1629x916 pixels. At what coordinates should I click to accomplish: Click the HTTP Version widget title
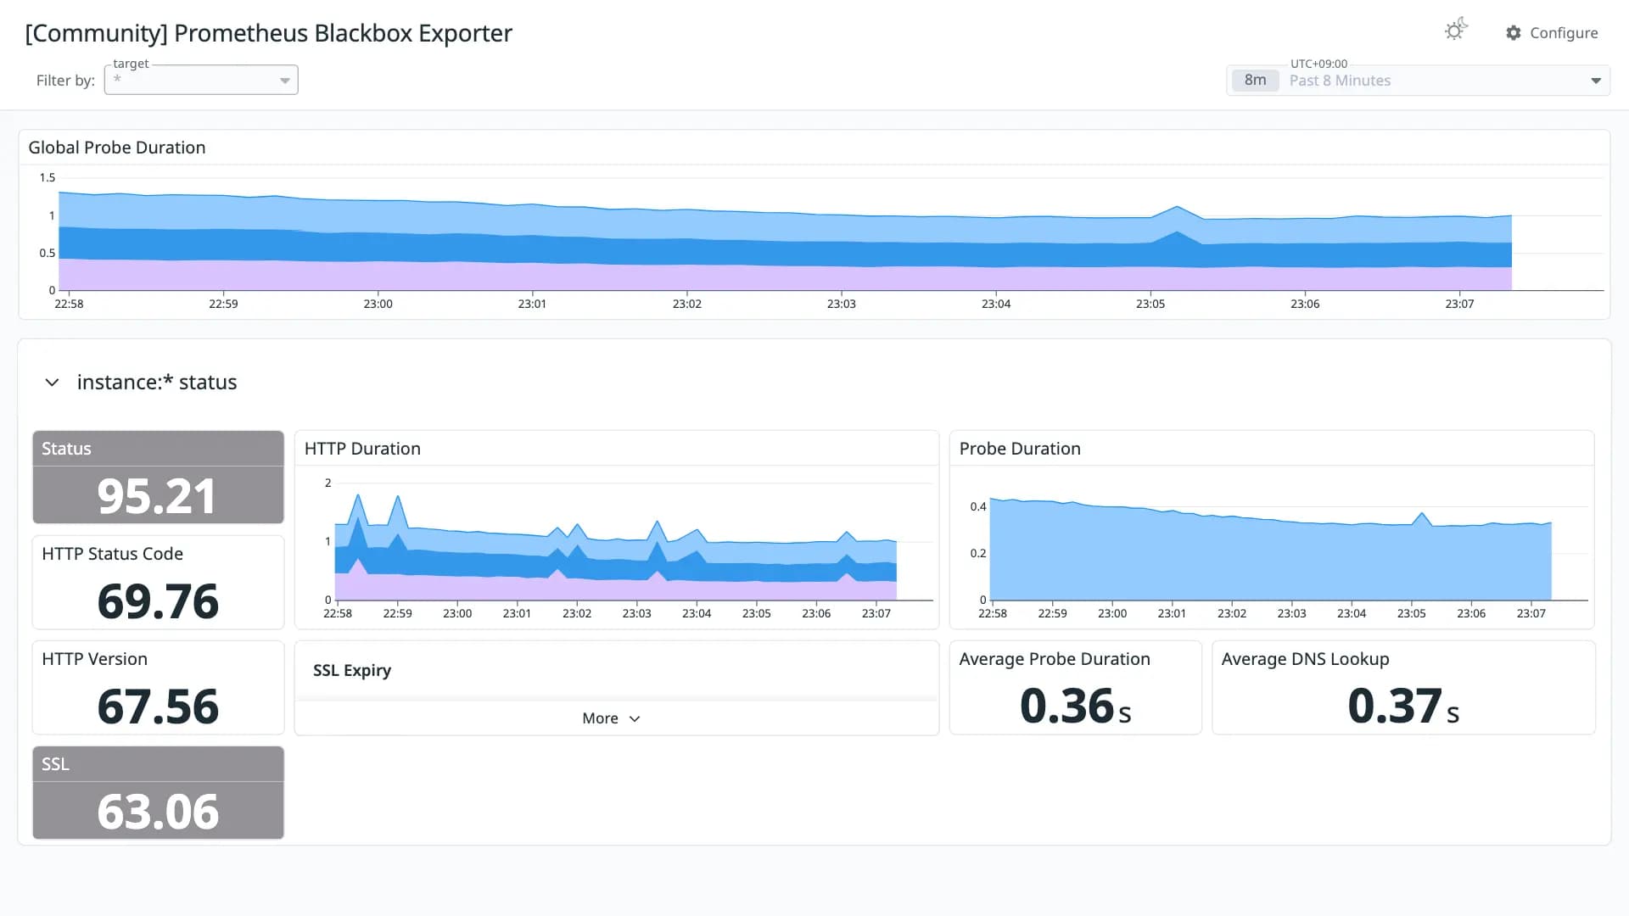pos(94,659)
